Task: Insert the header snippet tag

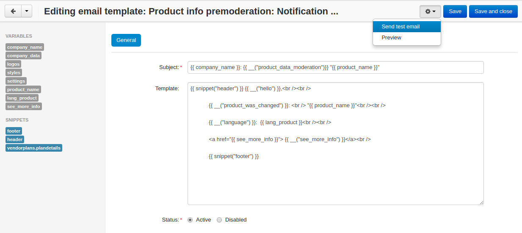Action: 15,139
